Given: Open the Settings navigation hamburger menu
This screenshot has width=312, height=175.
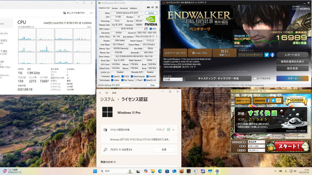Looking at the screenshot, I should click(x=107, y=93).
